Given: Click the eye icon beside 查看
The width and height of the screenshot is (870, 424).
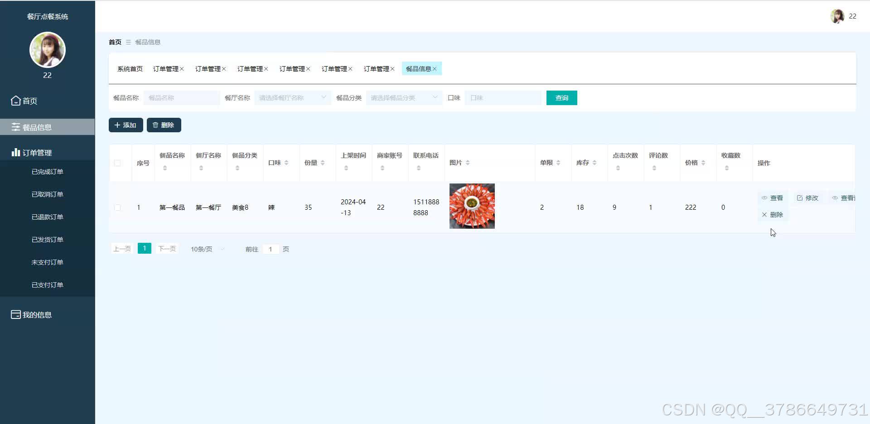Looking at the screenshot, I should tap(764, 198).
